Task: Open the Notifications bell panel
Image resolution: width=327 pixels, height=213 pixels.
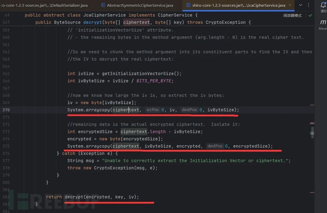Action: 323,6
